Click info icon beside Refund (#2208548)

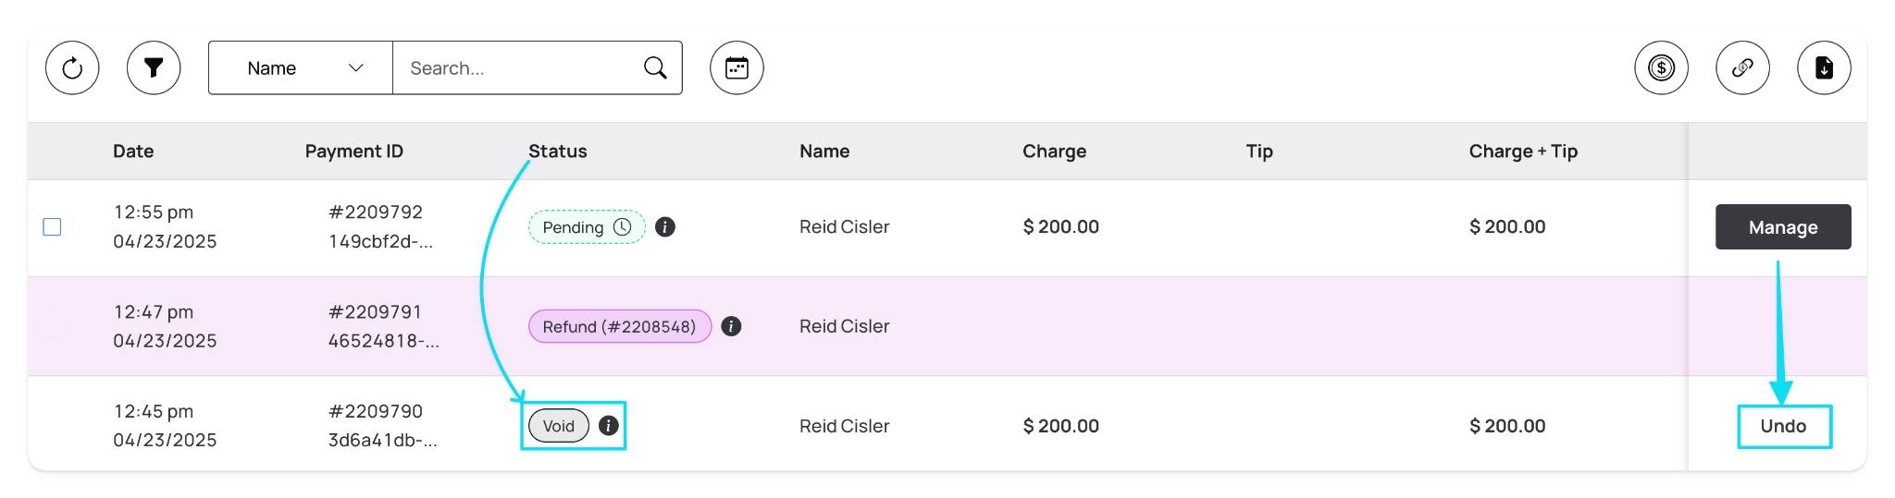(731, 326)
